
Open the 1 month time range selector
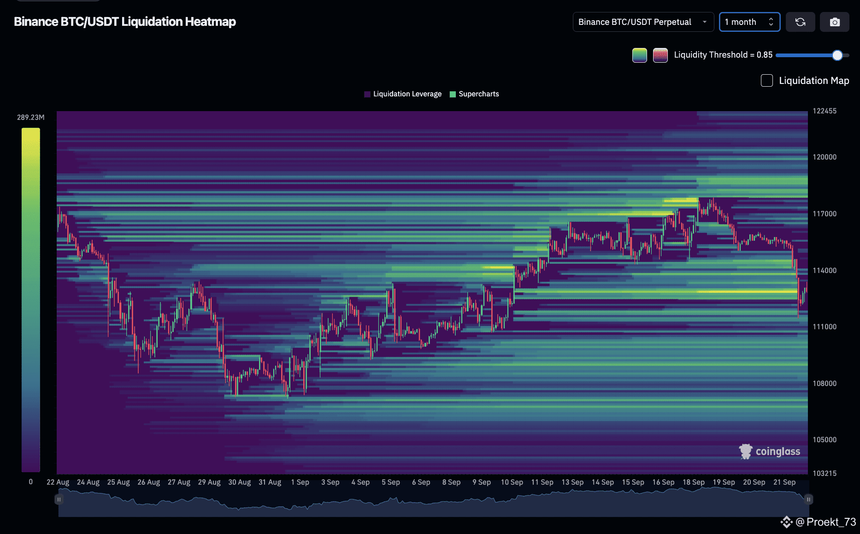(x=749, y=22)
